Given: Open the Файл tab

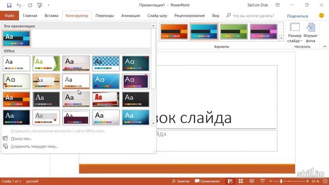Looking at the screenshot, I should [x=9, y=16].
